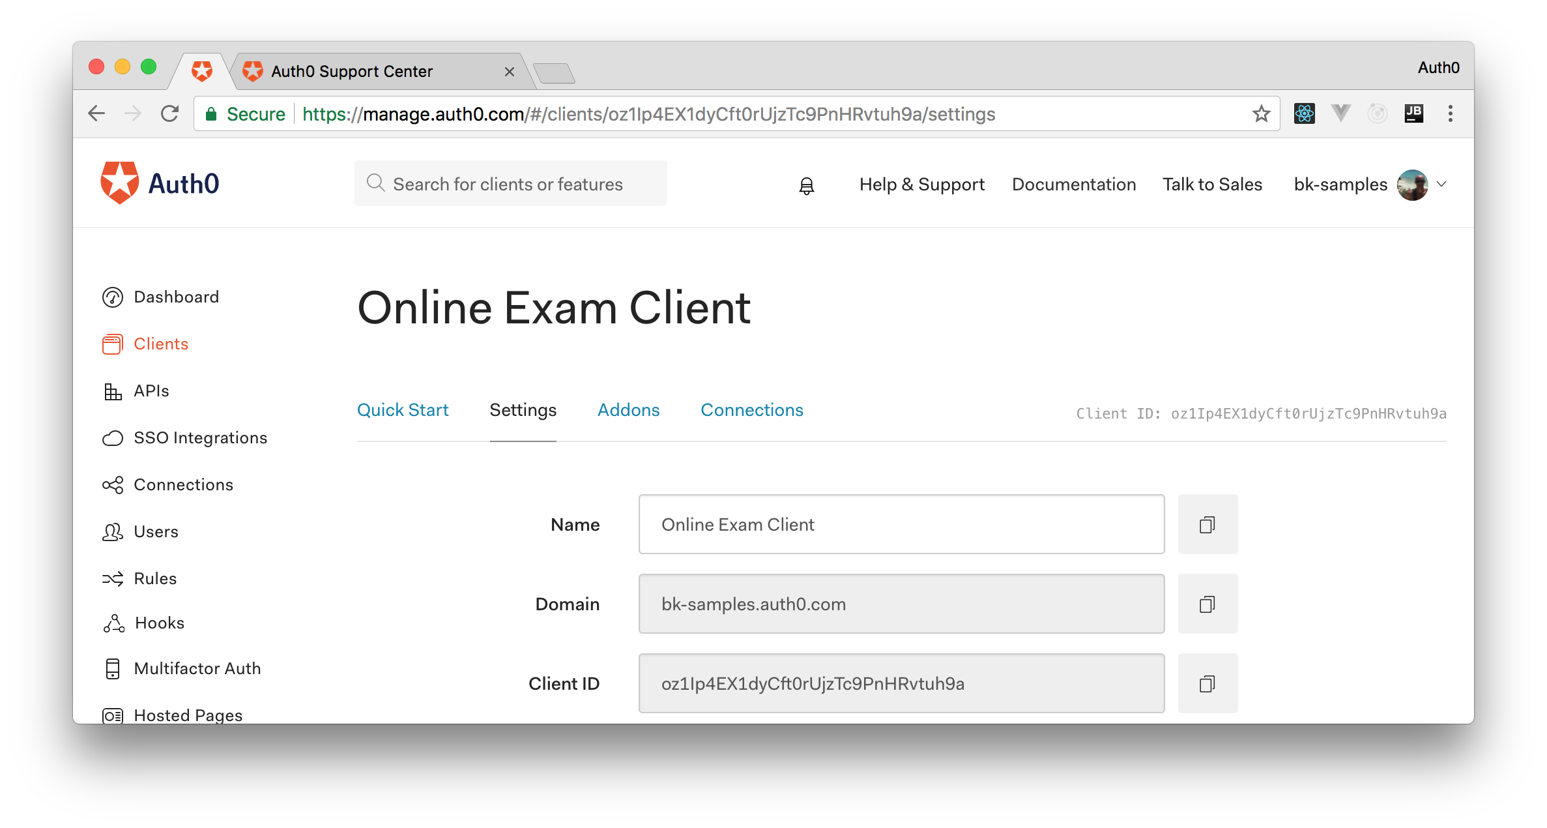The image size is (1547, 828).
Task: Close the Auth0 Support Center tab
Action: pos(510,72)
